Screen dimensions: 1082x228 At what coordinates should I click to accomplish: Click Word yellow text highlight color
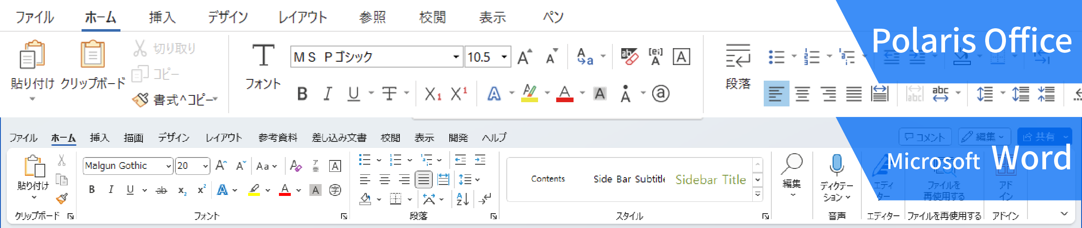point(254,190)
